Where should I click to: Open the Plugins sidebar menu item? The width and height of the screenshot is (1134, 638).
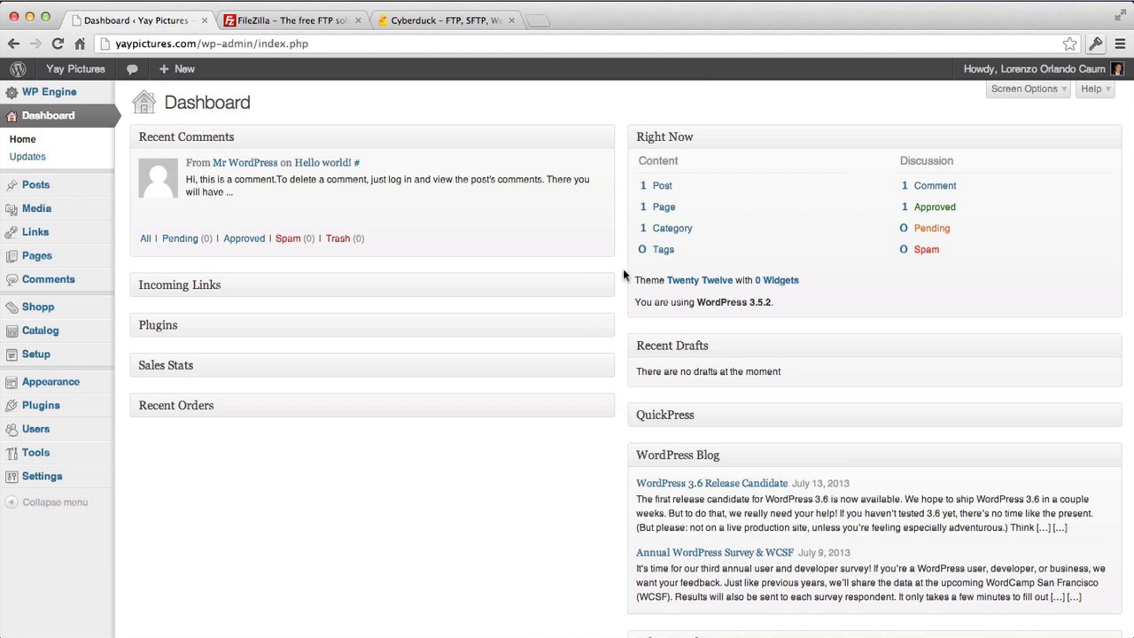point(41,405)
